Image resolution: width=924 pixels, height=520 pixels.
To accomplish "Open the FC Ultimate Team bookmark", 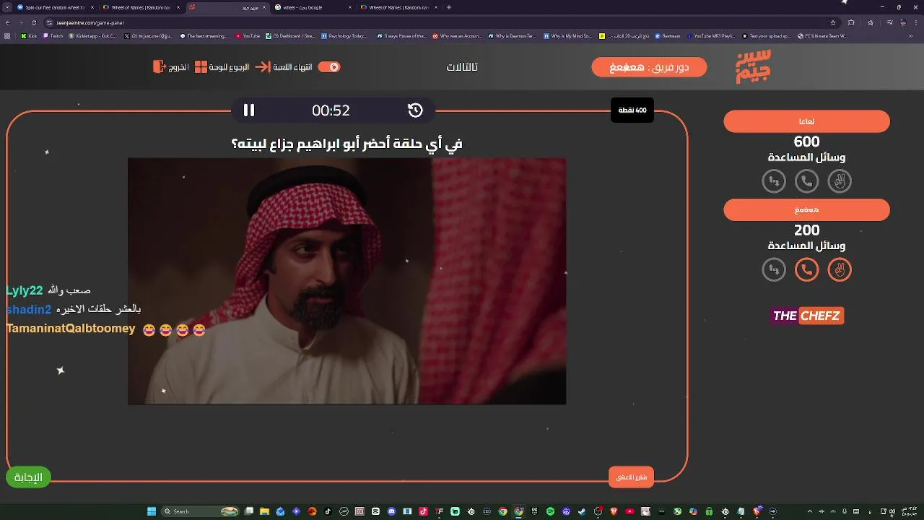I will (822, 35).
